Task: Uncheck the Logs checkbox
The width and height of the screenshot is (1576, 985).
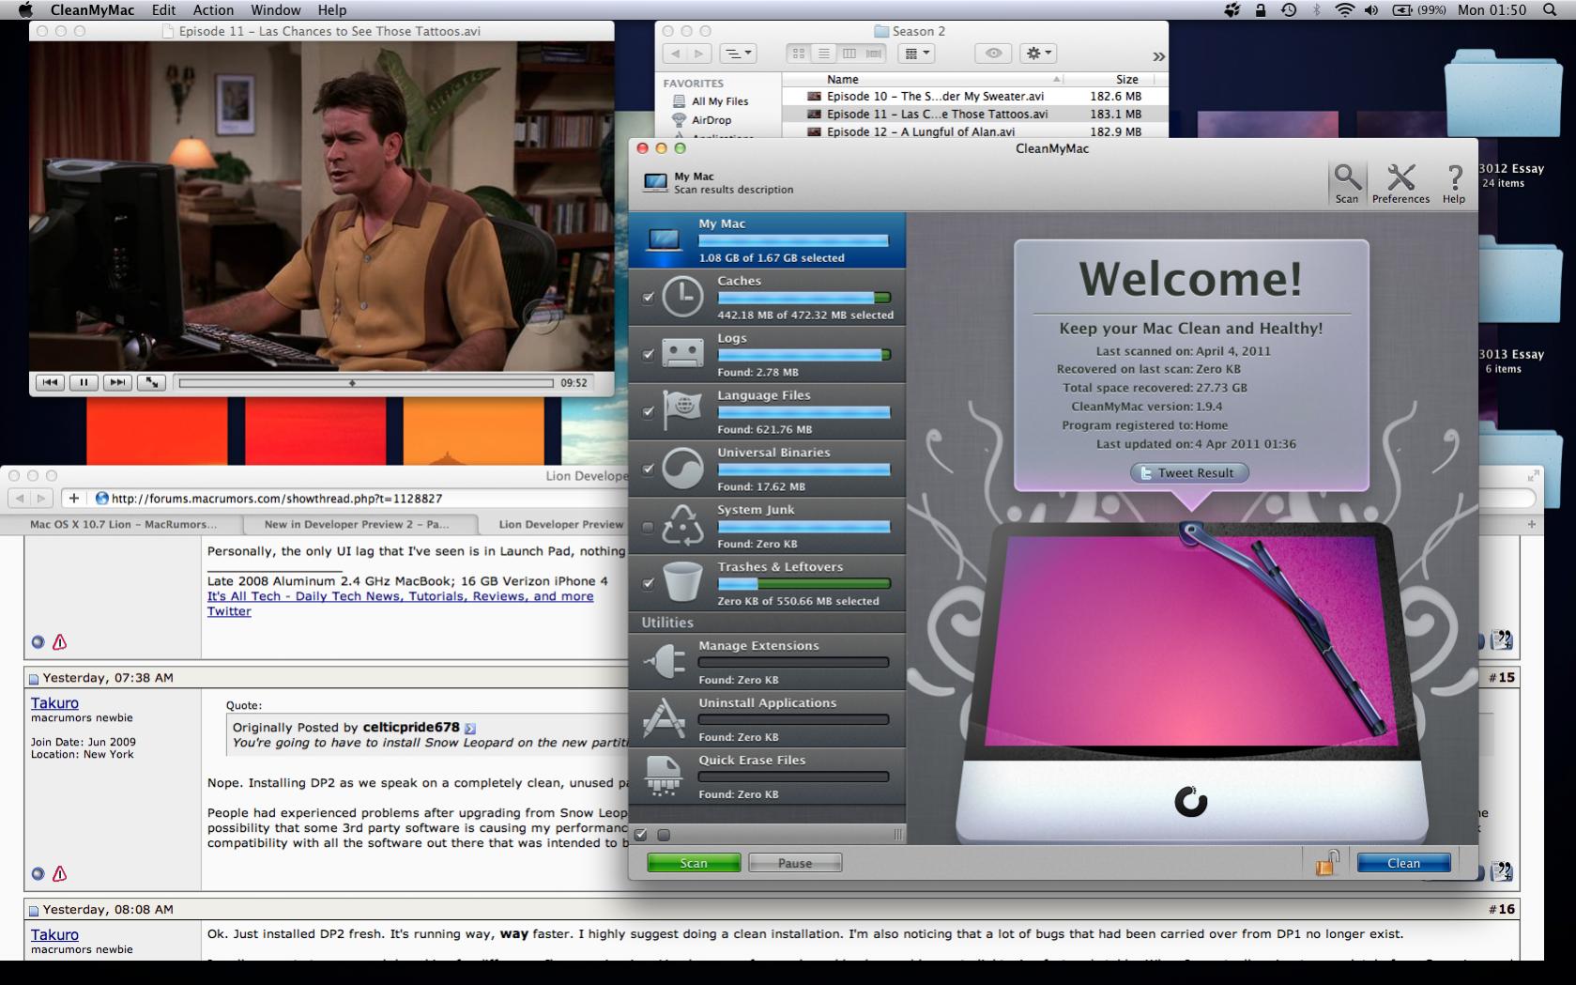Action: [648, 355]
